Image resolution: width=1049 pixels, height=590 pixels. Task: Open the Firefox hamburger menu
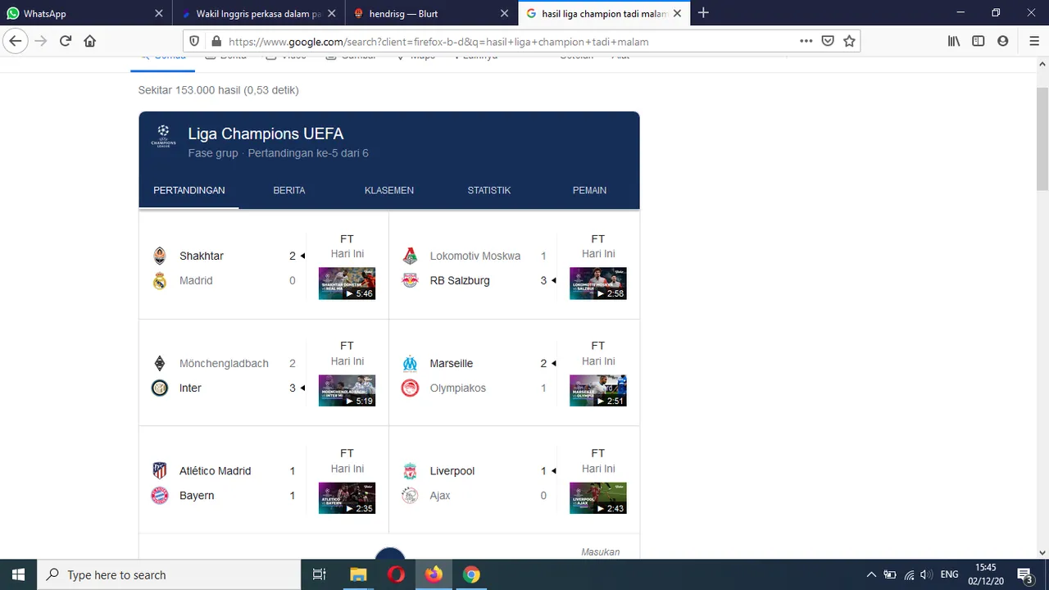point(1034,41)
